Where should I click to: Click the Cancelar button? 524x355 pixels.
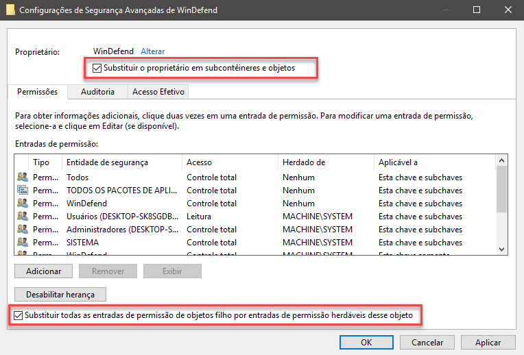[427, 342]
